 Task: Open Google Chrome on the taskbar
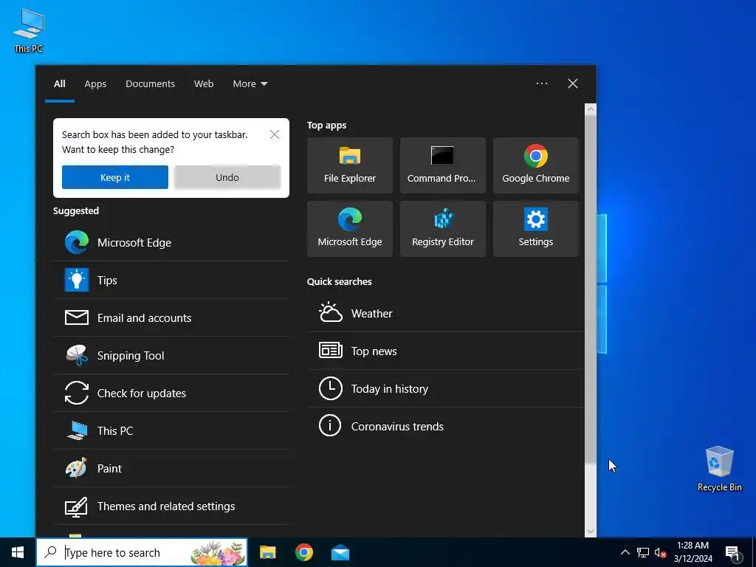pyautogui.click(x=303, y=552)
